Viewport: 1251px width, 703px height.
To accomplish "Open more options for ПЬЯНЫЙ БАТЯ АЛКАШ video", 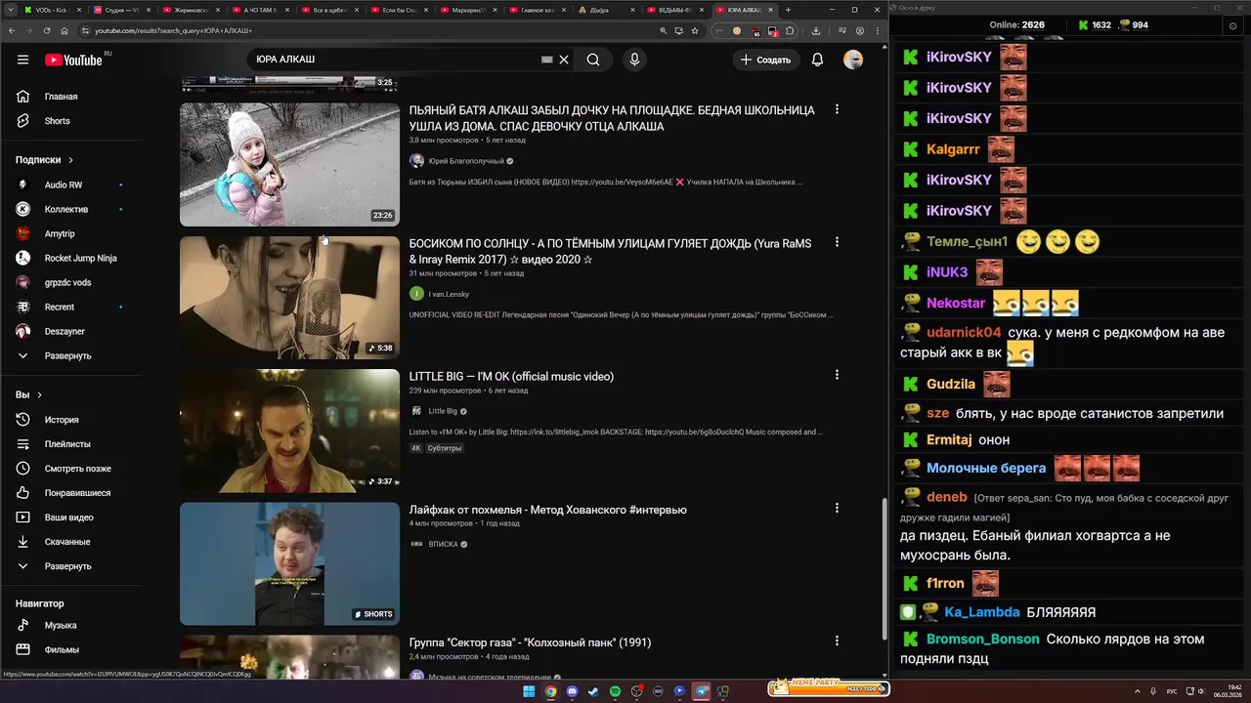I will 837,109.
